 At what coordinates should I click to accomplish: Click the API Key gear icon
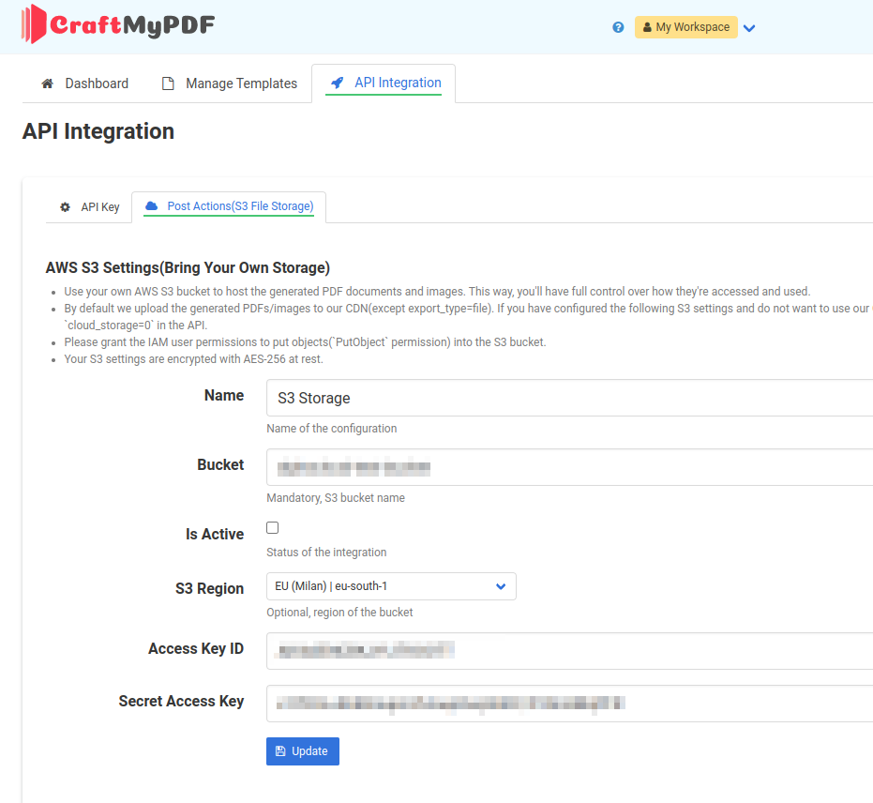click(65, 206)
